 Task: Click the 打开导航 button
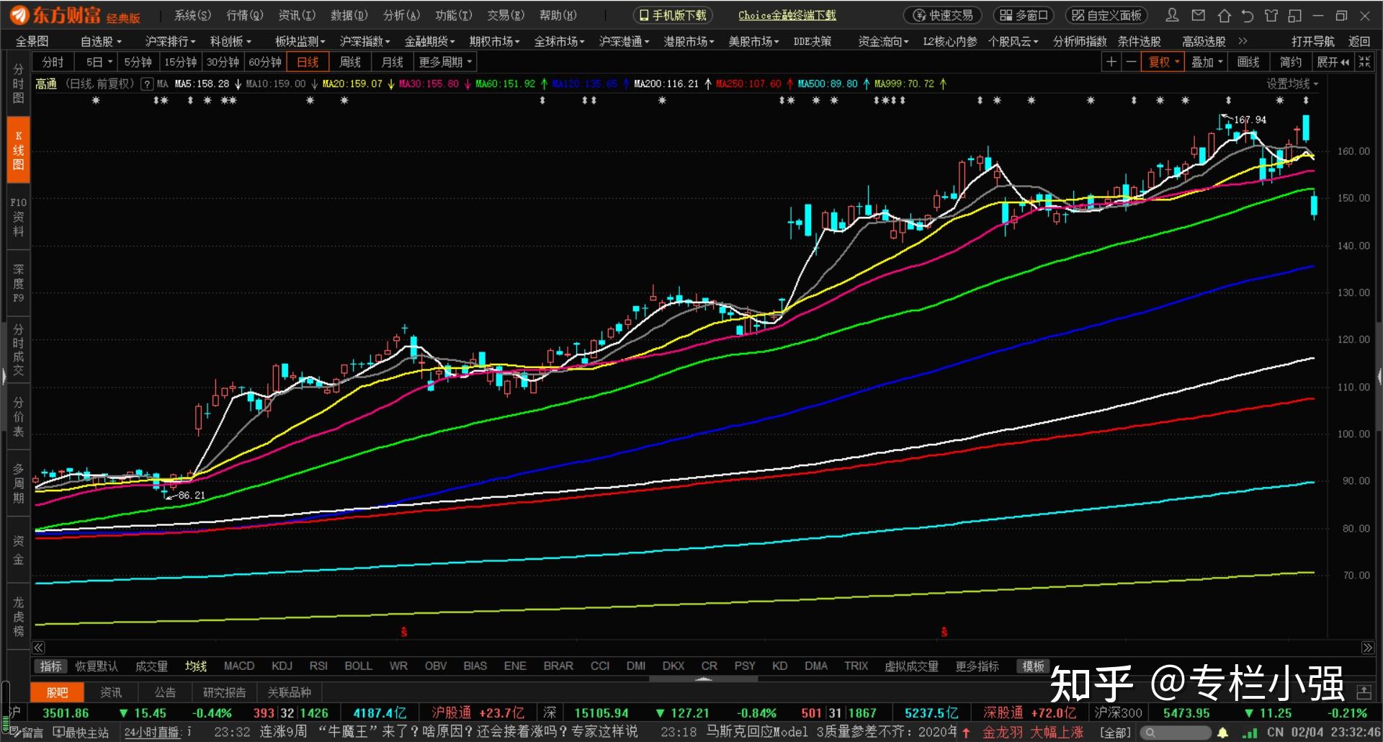pyautogui.click(x=1313, y=41)
